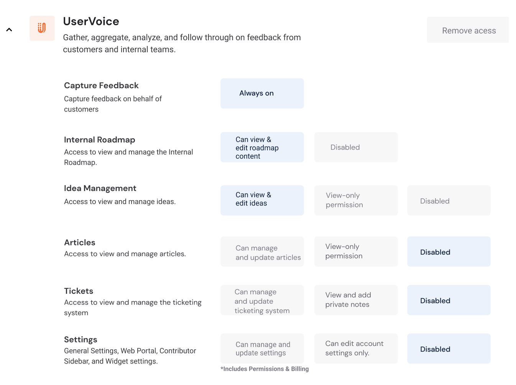516x385 pixels.
Task: Click 'Capture feedback on behalf of customers' text
Action: [113, 104]
